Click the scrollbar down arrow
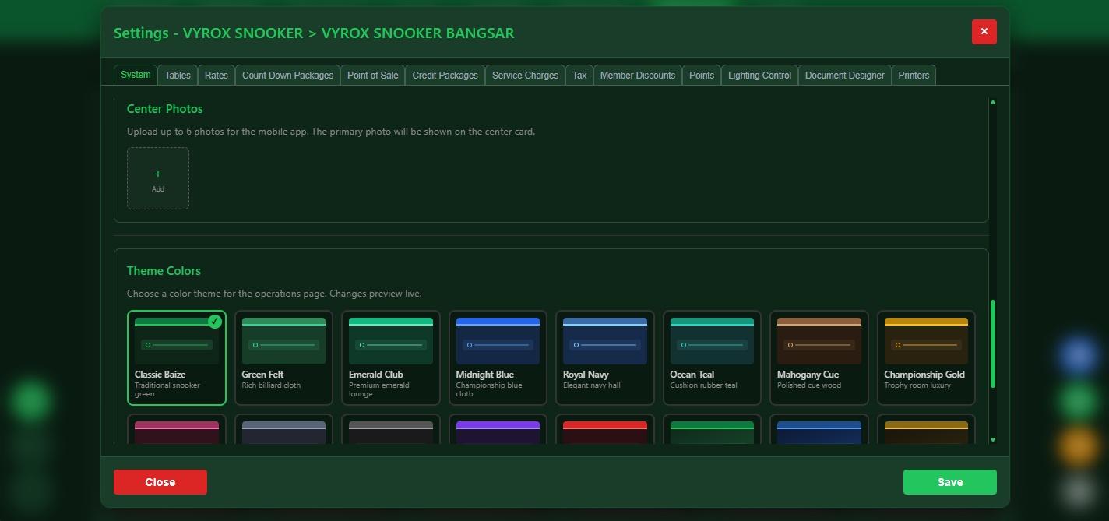 tap(993, 439)
